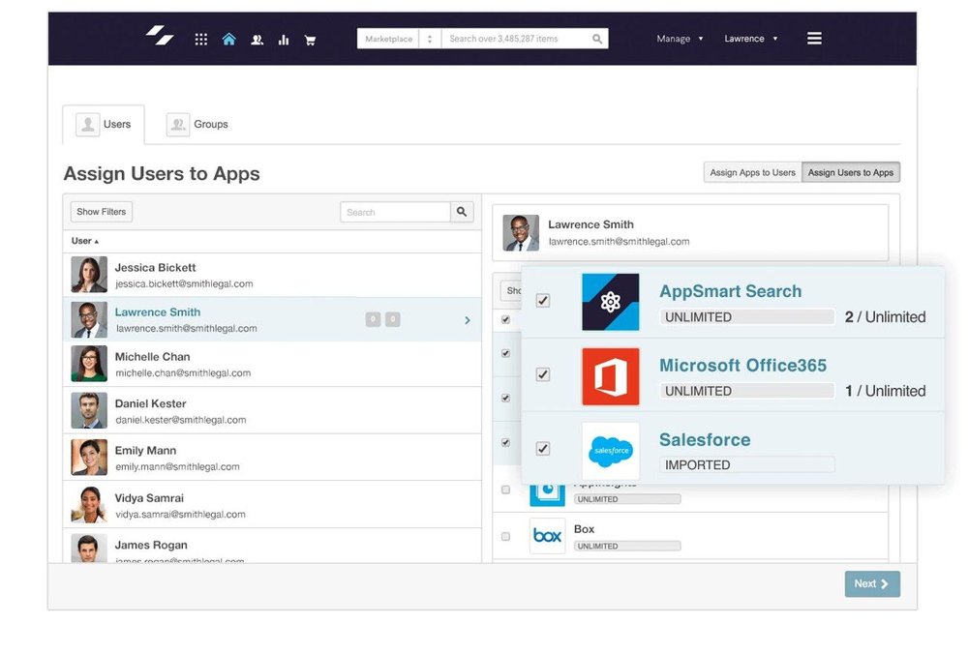Open the AppSmart Search app link
Screen dimensions: 968x653
730,291
